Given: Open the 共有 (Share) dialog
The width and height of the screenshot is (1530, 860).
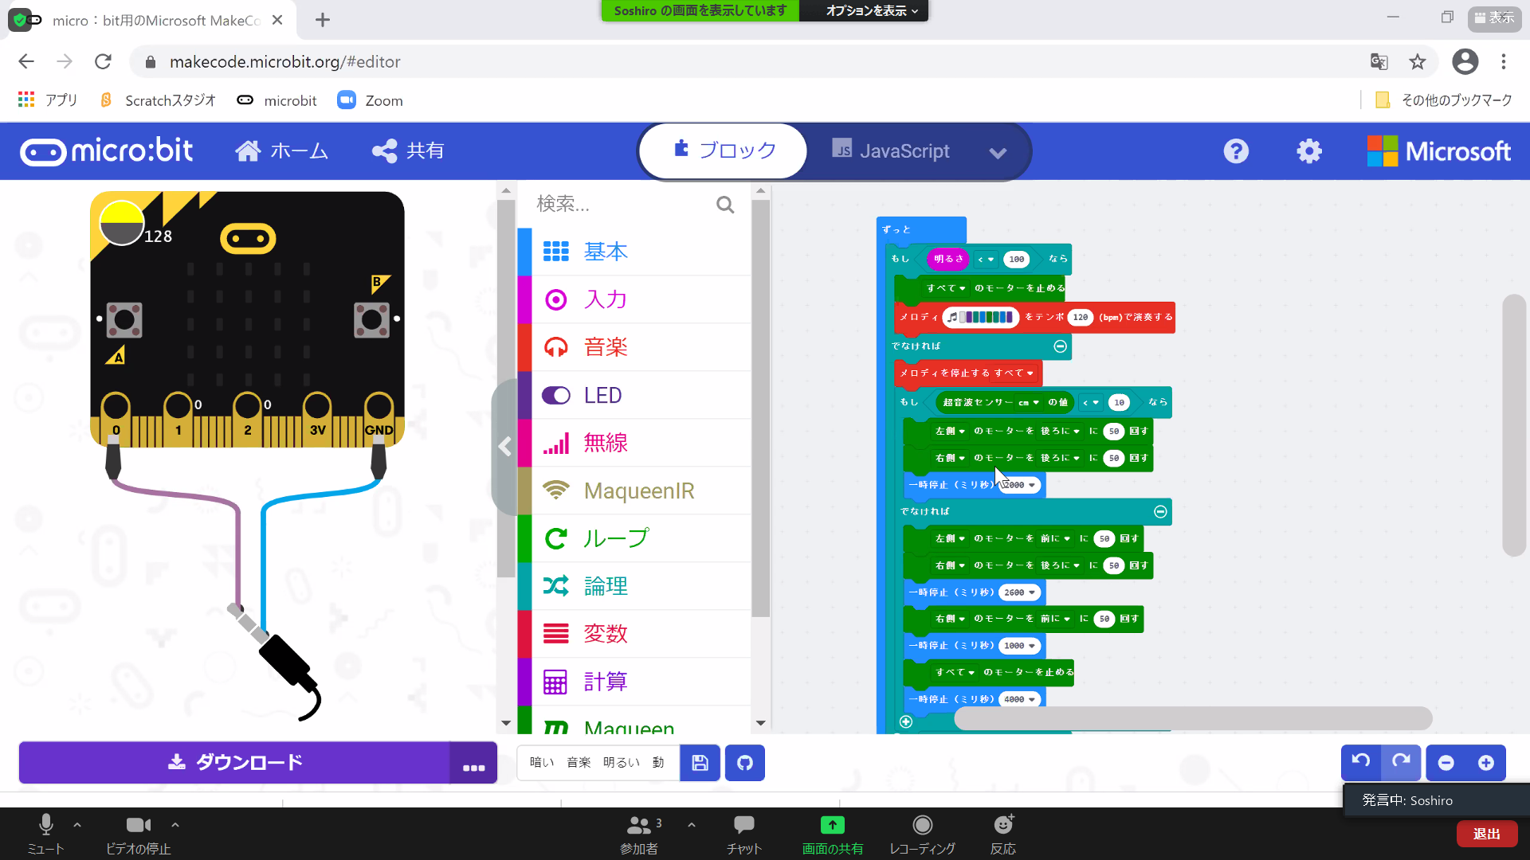Looking at the screenshot, I should click(408, 150).
